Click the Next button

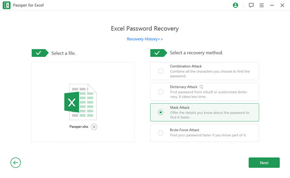click(264, 163)
